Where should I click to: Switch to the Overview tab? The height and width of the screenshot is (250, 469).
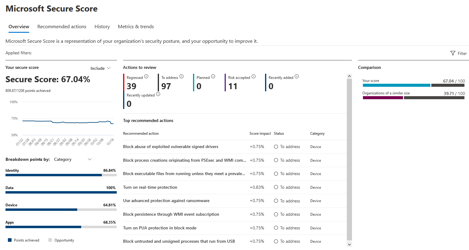[19, 27]
